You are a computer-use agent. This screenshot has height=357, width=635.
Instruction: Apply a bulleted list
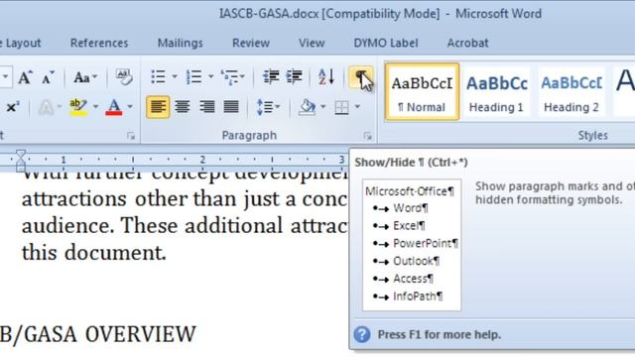point(158,77)
